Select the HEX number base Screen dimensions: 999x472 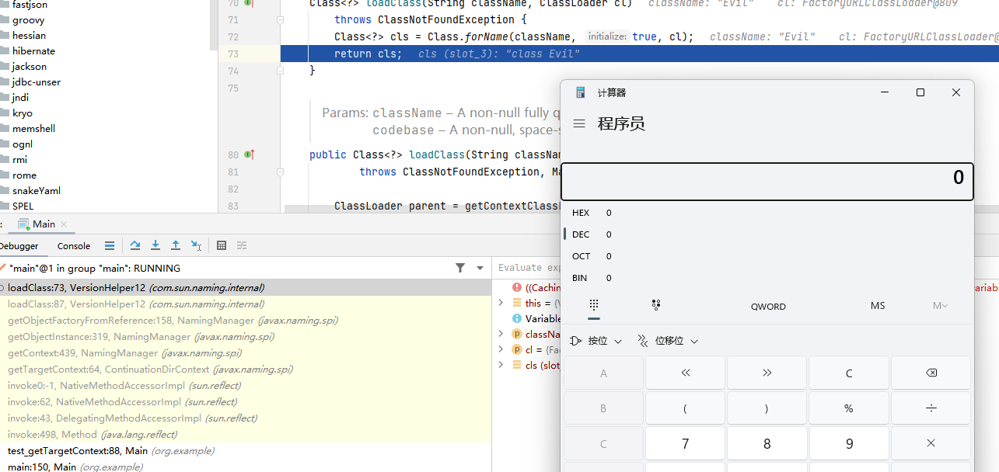point(582,213)
